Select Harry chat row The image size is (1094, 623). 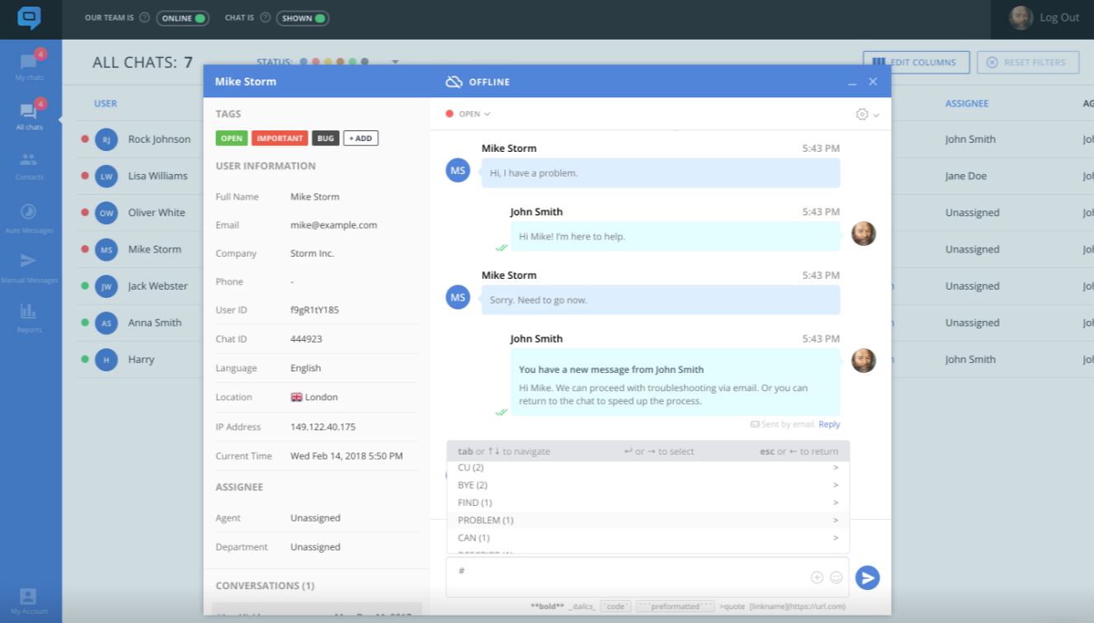(140, 360)
